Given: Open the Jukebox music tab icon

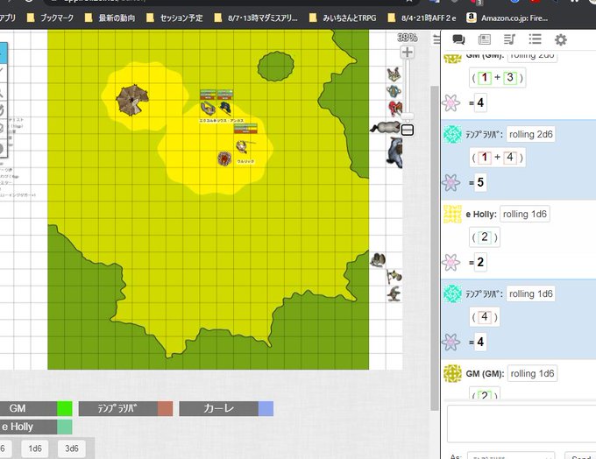Looking at the screenshot, I should coord(509,39).
